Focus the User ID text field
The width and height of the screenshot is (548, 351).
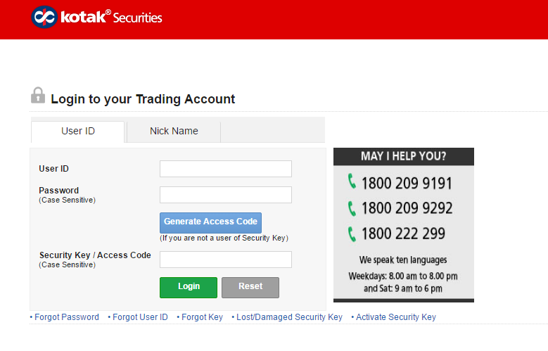[x=225, y=169]
